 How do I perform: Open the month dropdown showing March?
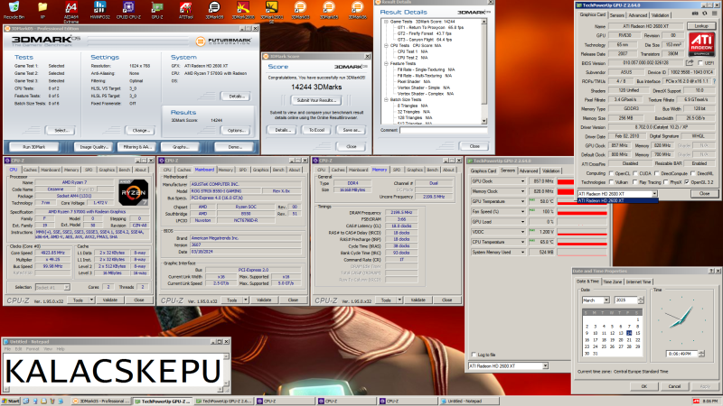(x=606, y=300)
